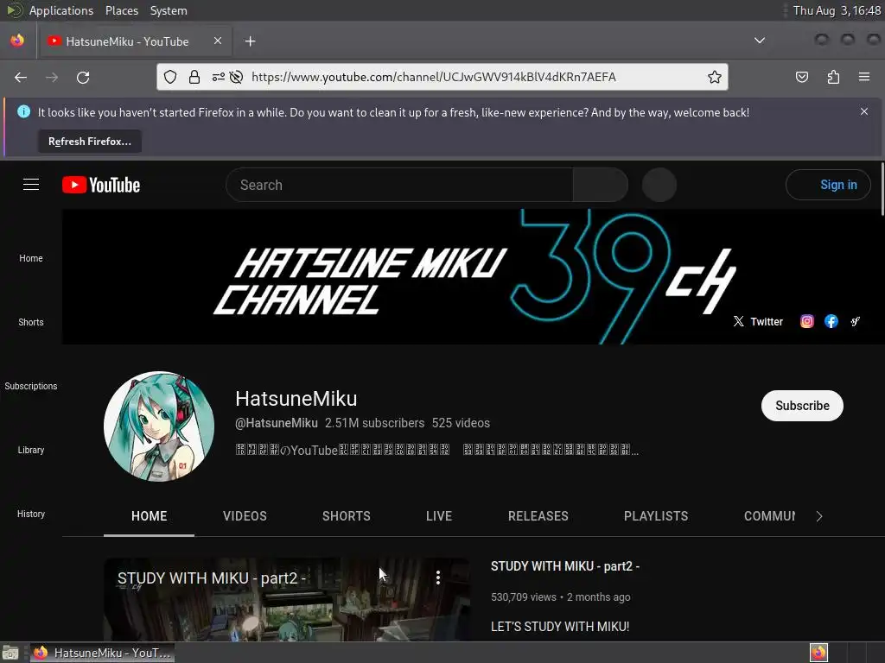Viewport: 885px width, 663px height.
Task: Open the last social icon on the banner
Action: point(856,321)
